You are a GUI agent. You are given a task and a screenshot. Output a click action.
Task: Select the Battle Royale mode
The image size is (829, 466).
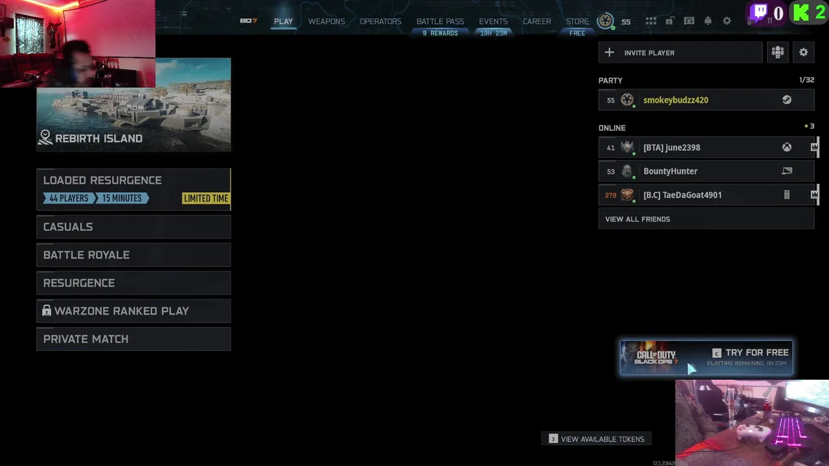click(133, 255)
